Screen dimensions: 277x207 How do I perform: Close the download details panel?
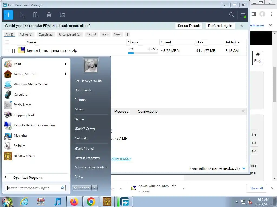coord(243,111)
